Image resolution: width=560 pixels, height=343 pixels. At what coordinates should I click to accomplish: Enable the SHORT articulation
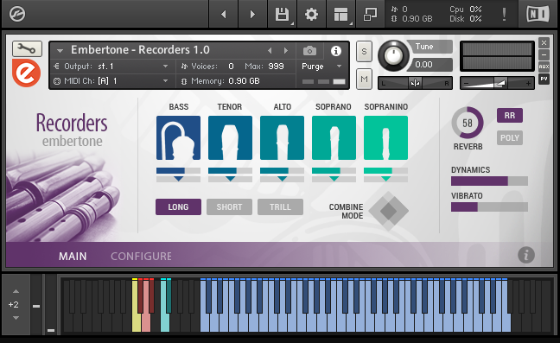[x=229, y=207]
